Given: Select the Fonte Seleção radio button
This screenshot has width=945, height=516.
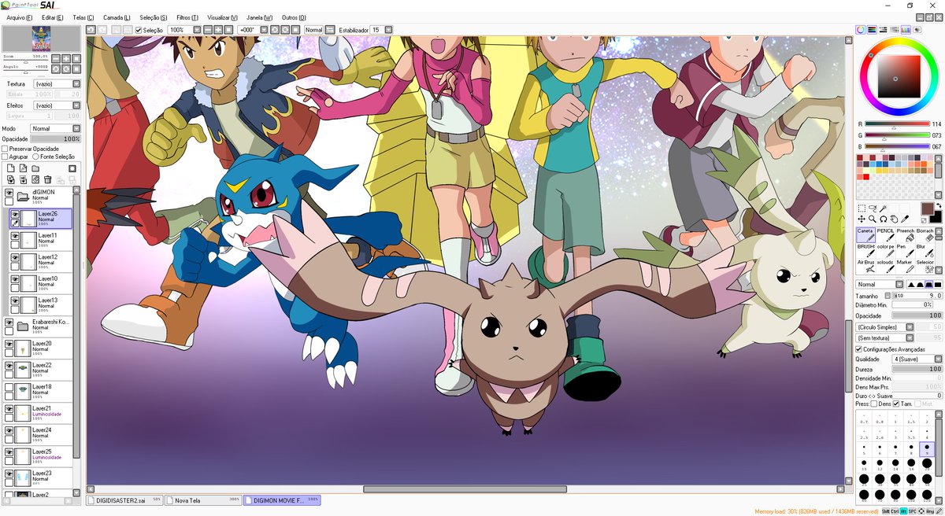Looking at the screenshot, I should [x=35, y=157].
